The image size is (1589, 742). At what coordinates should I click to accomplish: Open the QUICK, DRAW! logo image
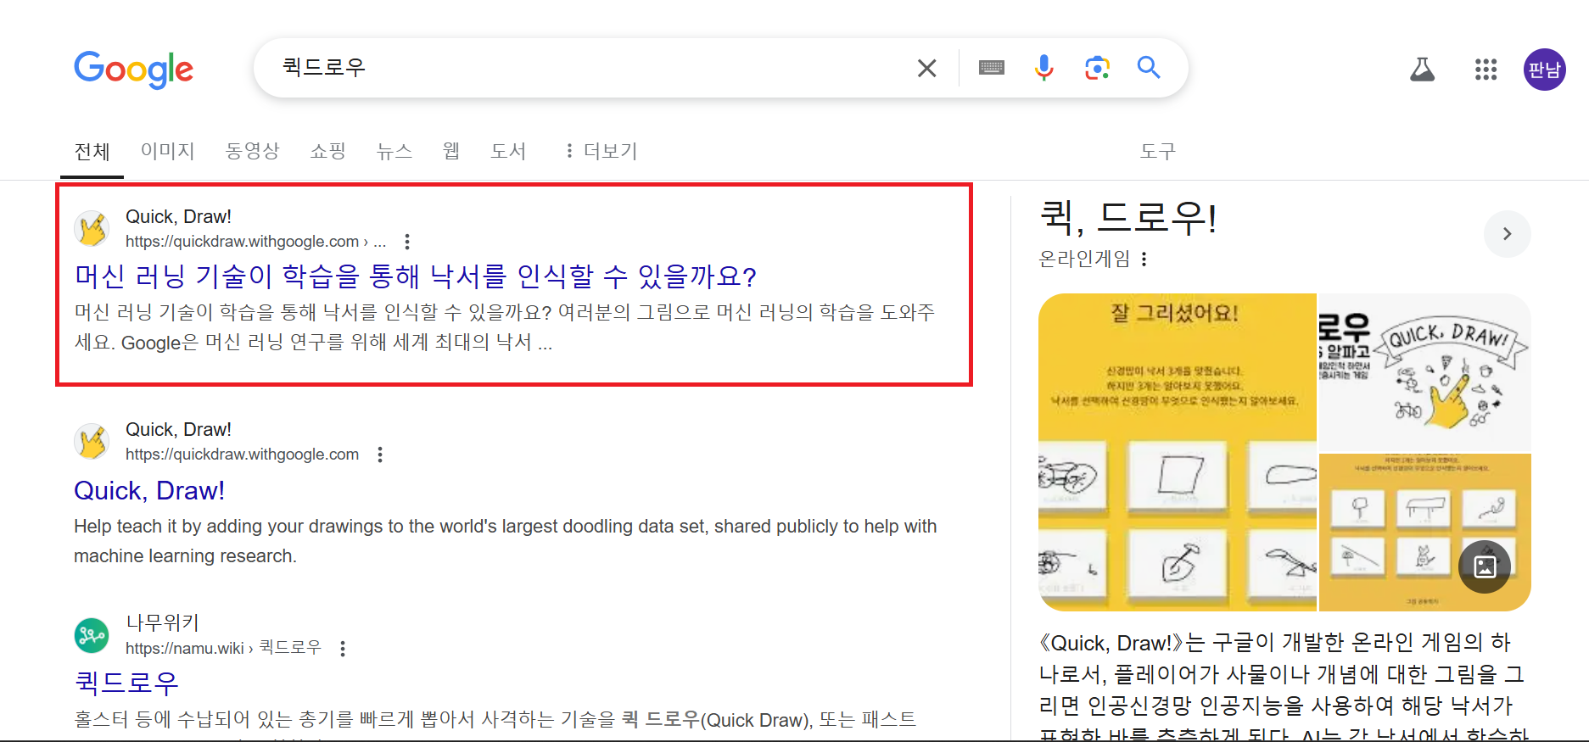point(1425,372)
